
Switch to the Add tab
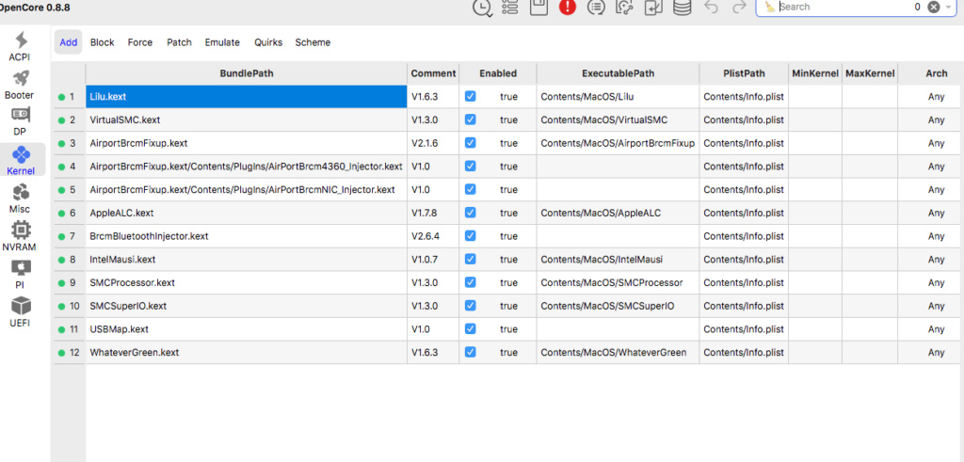pos(68,42)
